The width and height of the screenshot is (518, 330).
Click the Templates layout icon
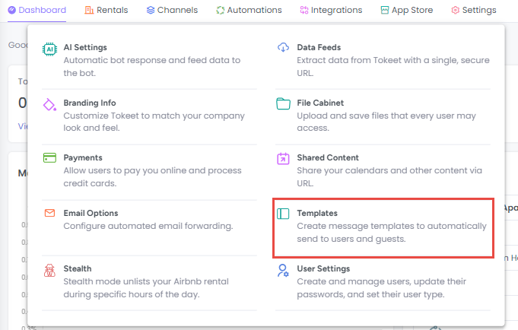(283, 214)
